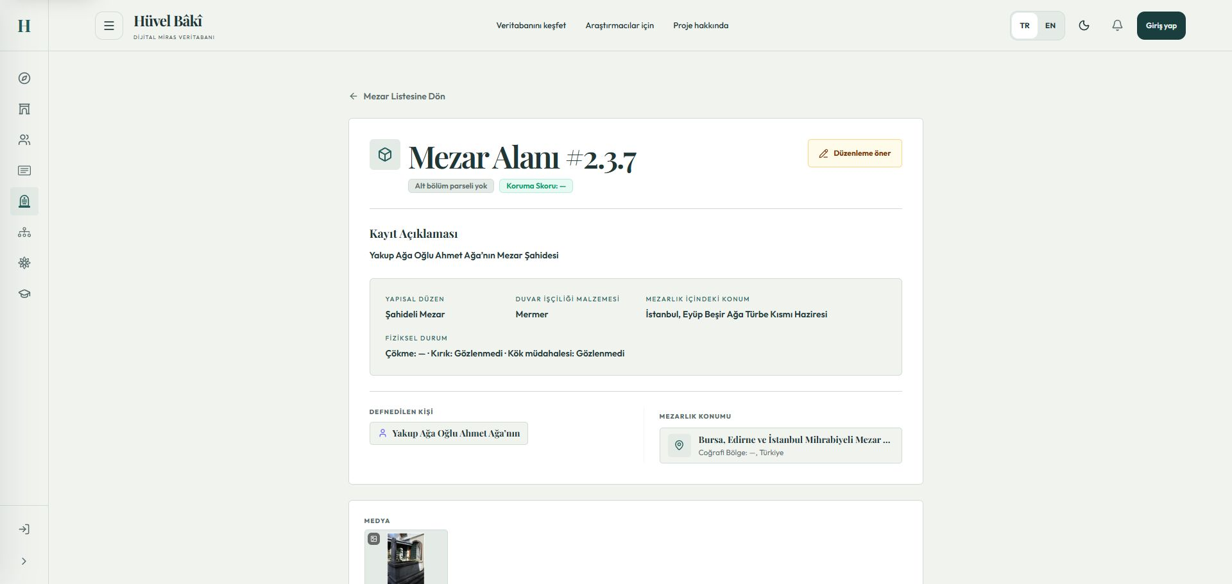Open the compass explore icon in sidebar

[x=24, y=78]
